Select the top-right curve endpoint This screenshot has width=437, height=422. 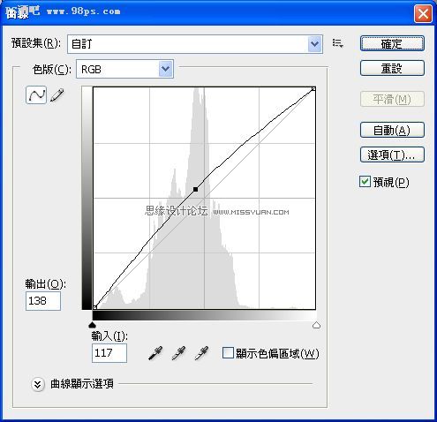click(x=313, y=88)
